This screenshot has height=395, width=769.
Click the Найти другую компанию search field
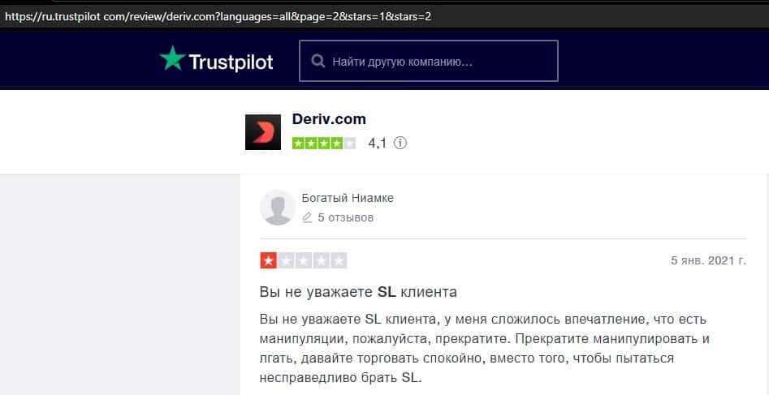click(x=429, y=61)
